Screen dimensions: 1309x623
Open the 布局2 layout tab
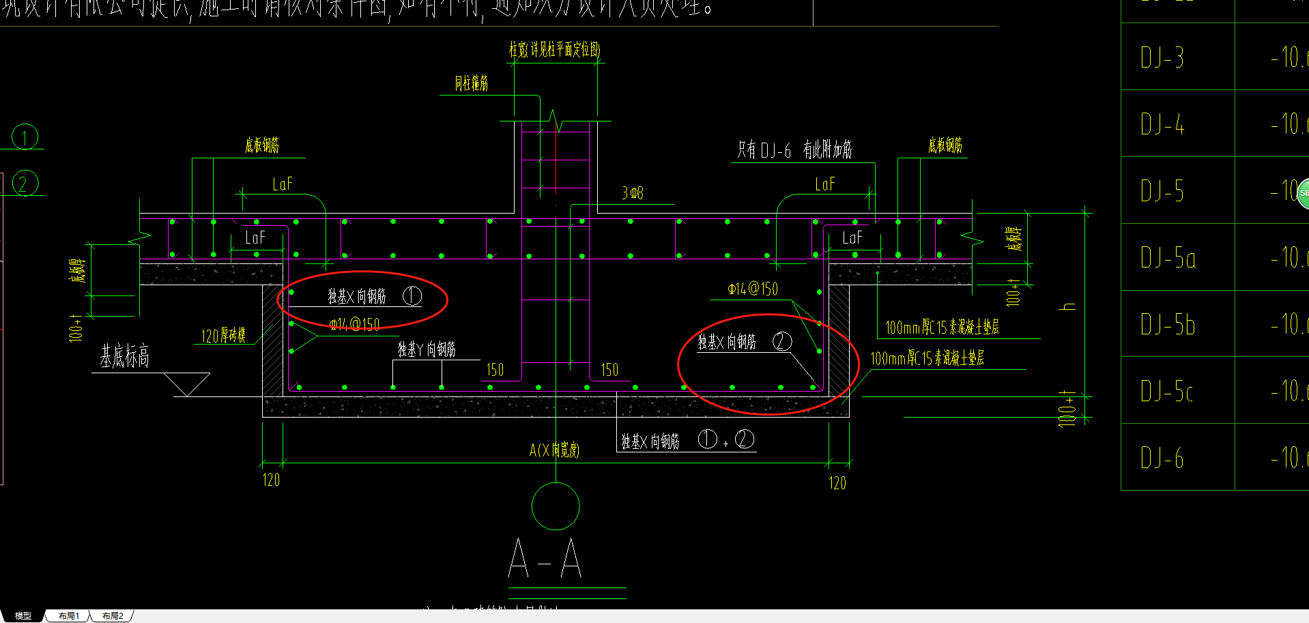point(113,615)
